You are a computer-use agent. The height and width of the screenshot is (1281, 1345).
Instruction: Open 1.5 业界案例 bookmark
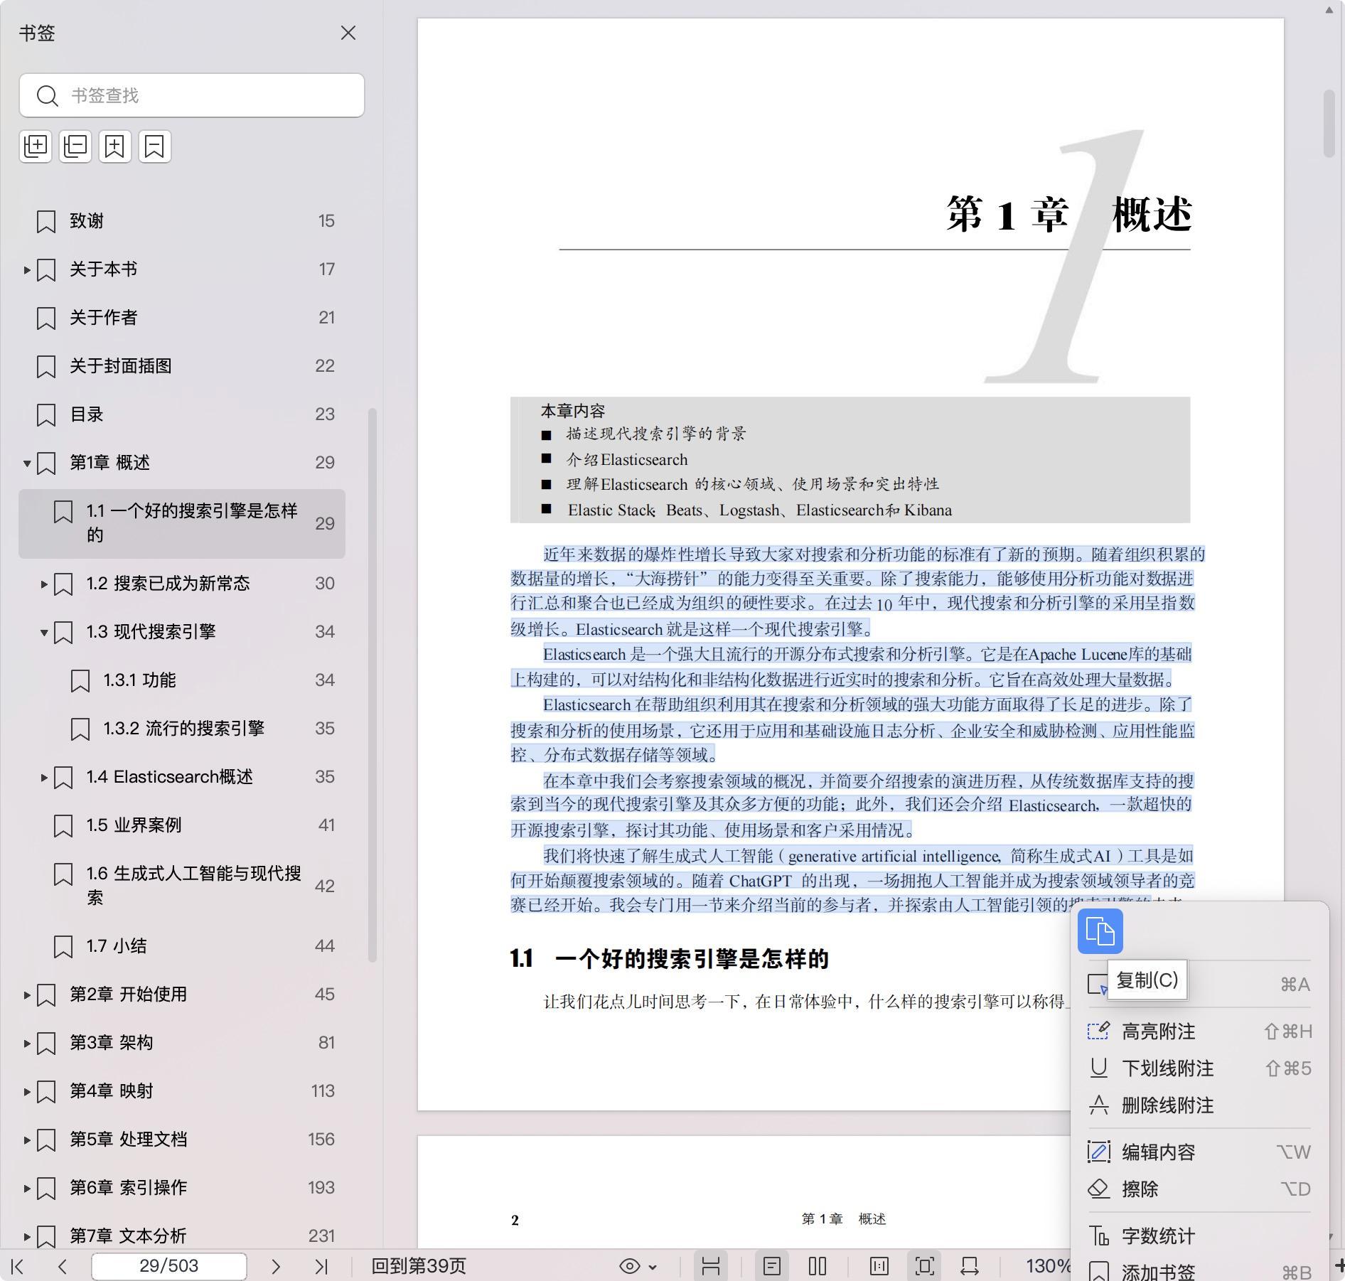(x=134, y=825)
